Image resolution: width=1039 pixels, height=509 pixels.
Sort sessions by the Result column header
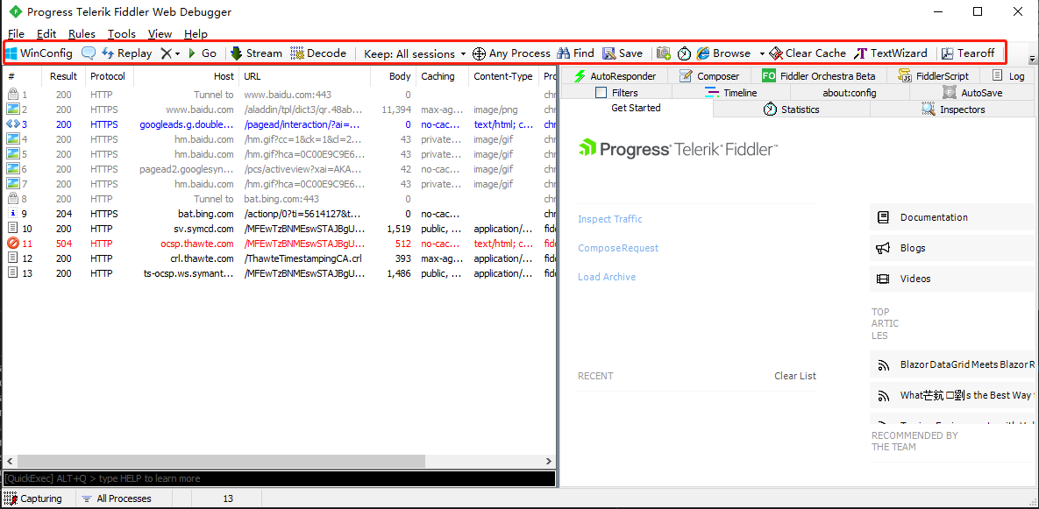[64, 76]
